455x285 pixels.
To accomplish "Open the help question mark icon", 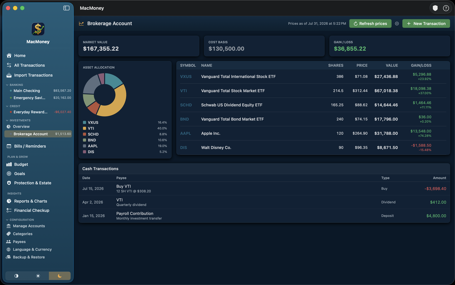I will [446, 8].
